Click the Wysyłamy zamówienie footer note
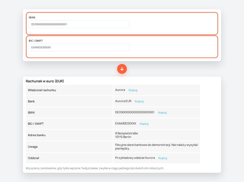244x182 pixels. click(95, 168)
